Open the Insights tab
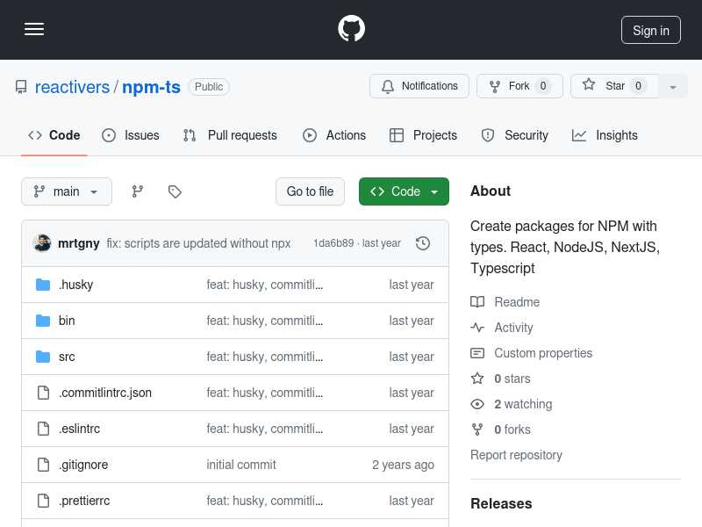The image size is (702, 527). [605, 135]
